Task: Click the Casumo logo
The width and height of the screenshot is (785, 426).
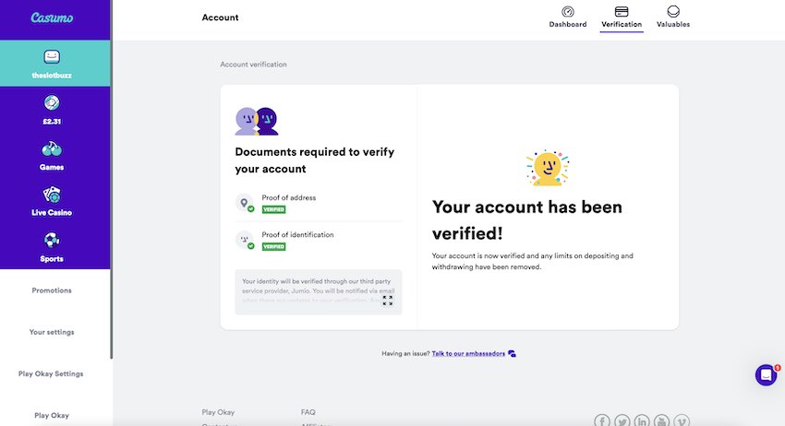Action: click(52, 18)
